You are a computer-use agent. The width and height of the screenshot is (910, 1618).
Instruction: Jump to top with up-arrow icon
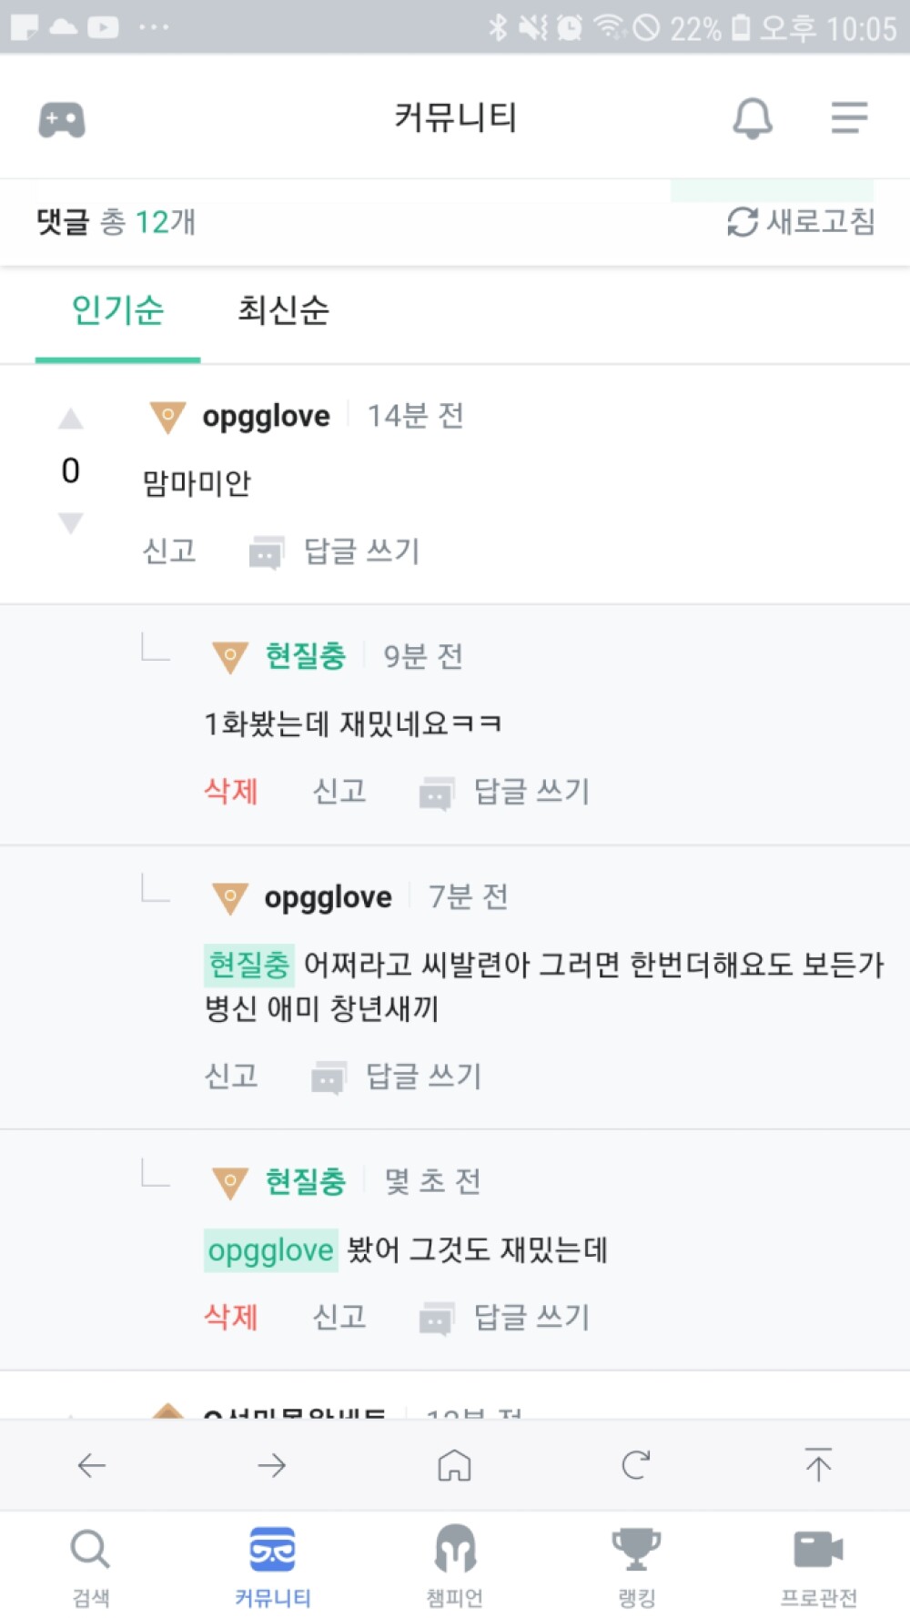pyautogui.click(x=818, y=1464)
